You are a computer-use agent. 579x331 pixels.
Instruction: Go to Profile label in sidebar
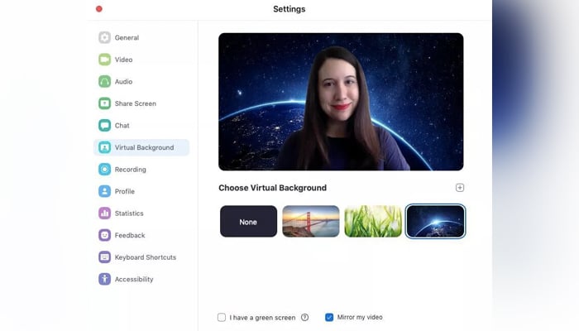tap(124, 191)
